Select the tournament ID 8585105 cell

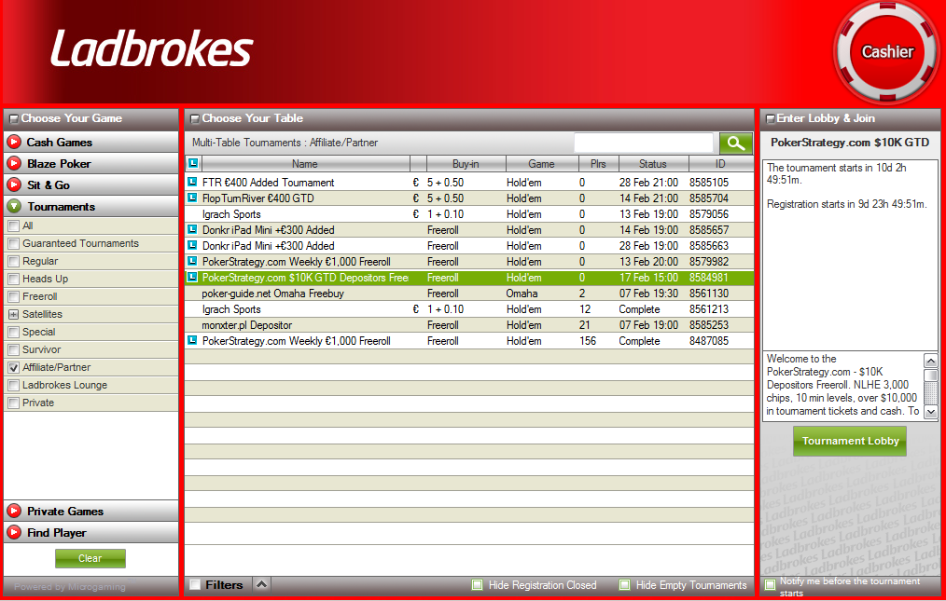tap(709, 182)
